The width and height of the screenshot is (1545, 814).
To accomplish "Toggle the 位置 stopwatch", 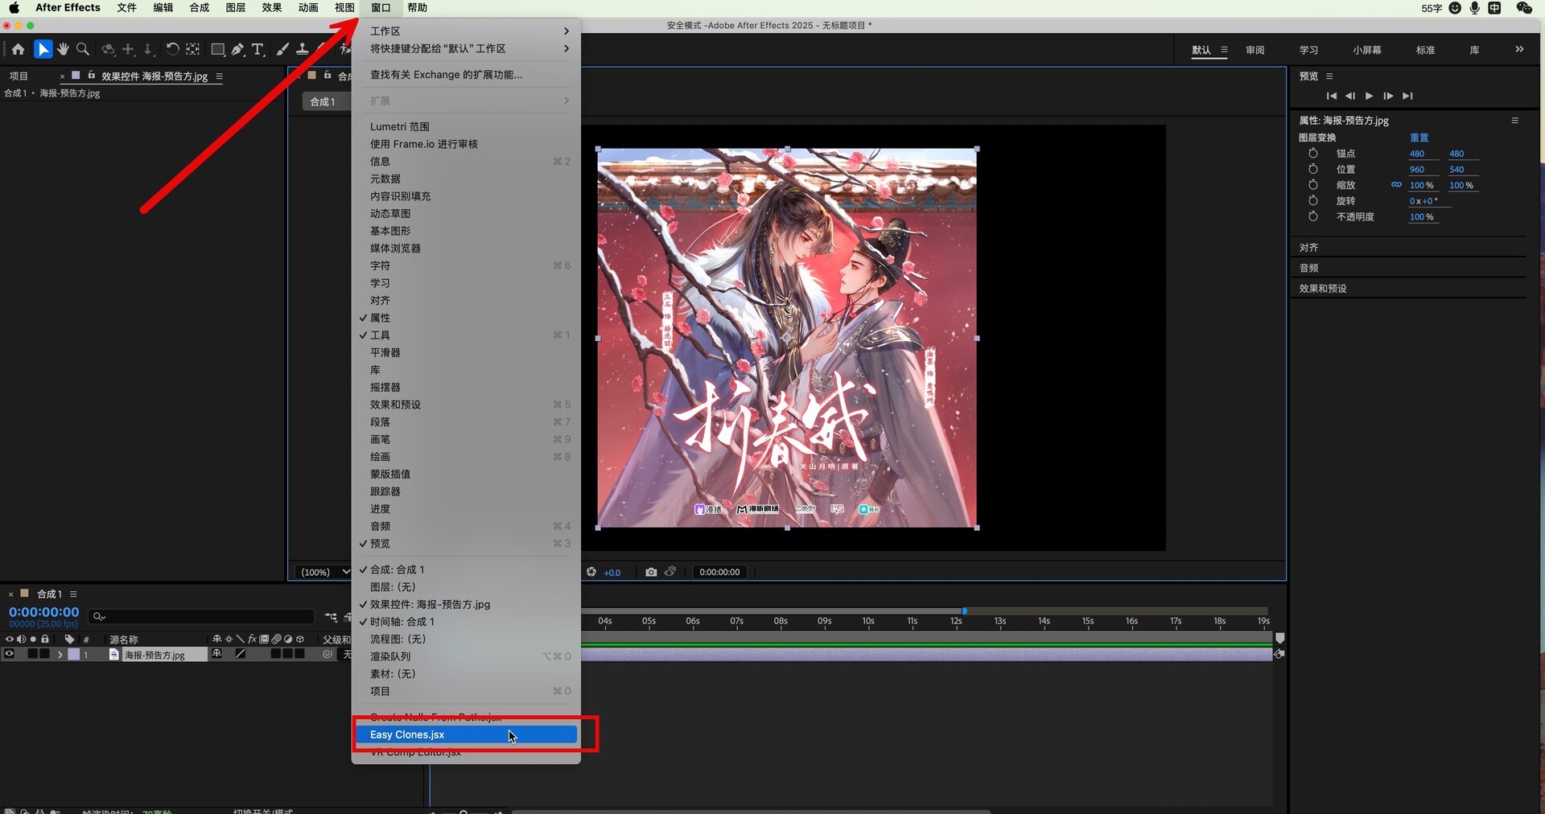I will point(1313,169).
